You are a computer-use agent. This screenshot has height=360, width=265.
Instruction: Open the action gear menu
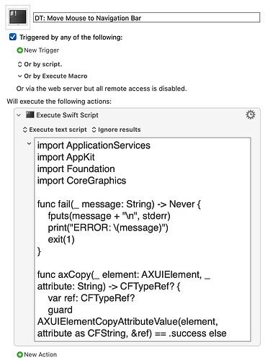[x=251, y=114]
